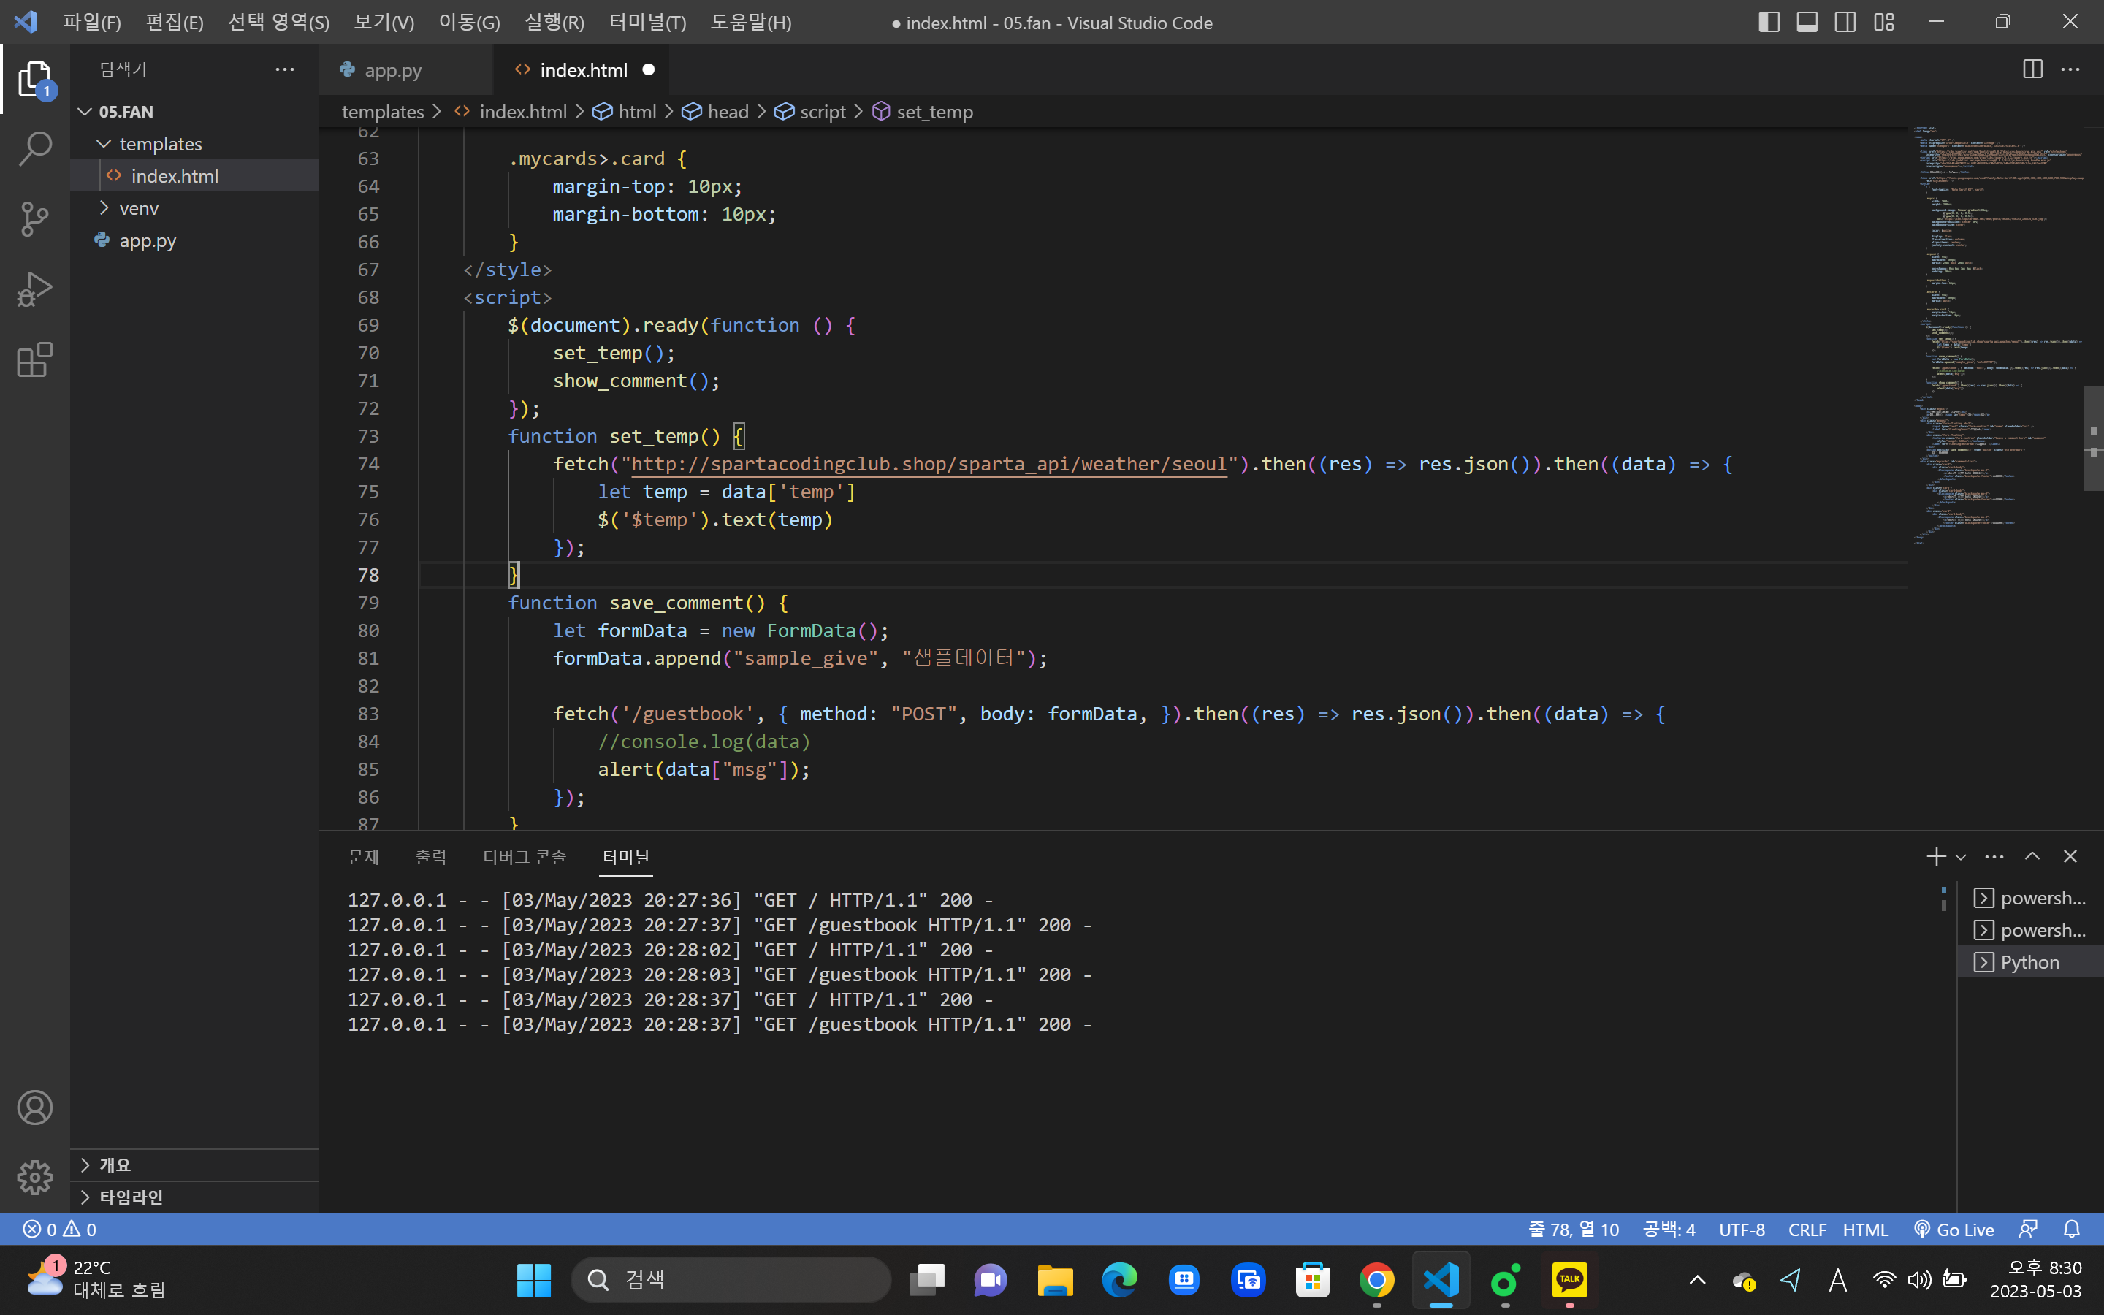Click the feedback icon in status bar

(2028, 1229)
